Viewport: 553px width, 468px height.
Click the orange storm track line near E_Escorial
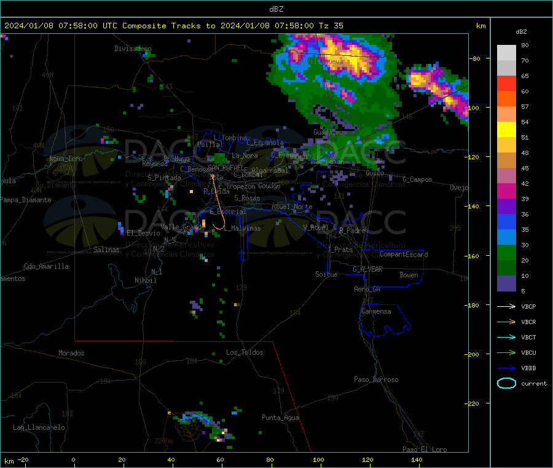click(218, 201)
